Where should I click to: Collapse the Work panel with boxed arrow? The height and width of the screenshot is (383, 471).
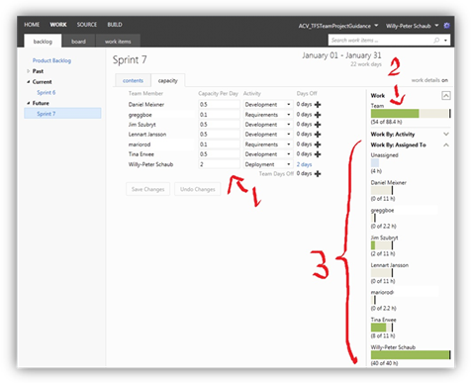pos(446,96)
